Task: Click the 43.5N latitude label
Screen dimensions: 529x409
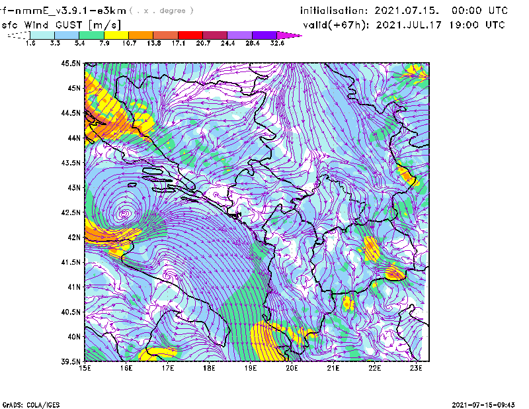Action: [71, 163]
